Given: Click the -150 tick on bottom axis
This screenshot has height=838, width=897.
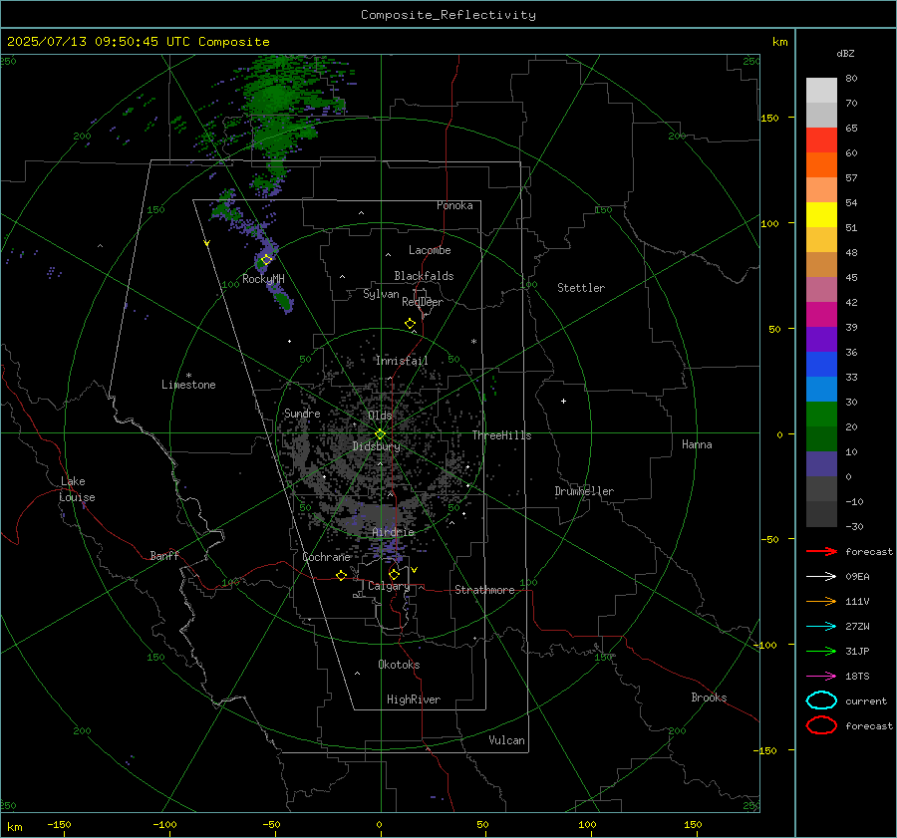Looking at the screenshot, I should click(x=59, y=824).
